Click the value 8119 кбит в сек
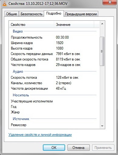The width and height of the screenshot is (118, 155). [68, 59]
